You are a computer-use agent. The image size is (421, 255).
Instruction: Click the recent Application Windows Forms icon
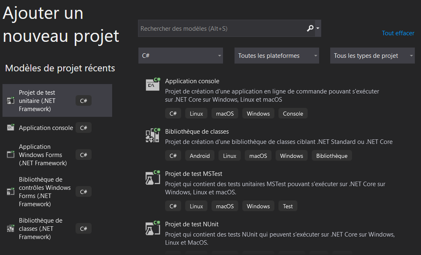click(x=11, y=155)
